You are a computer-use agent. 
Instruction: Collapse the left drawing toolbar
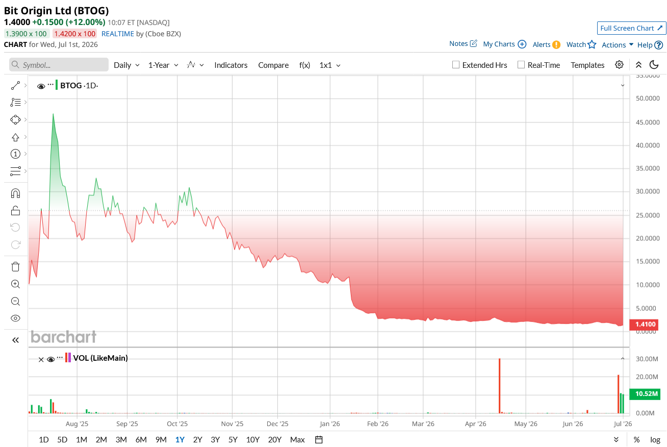click(x=15, y=340)
